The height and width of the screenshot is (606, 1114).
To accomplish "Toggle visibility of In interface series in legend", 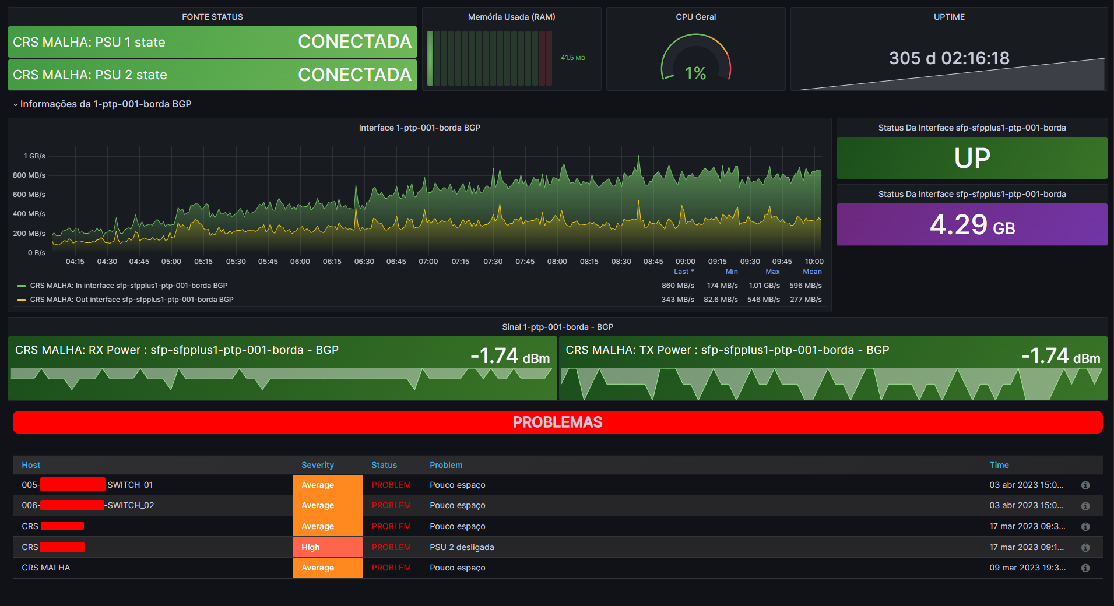I will click(x=129, y=286).
